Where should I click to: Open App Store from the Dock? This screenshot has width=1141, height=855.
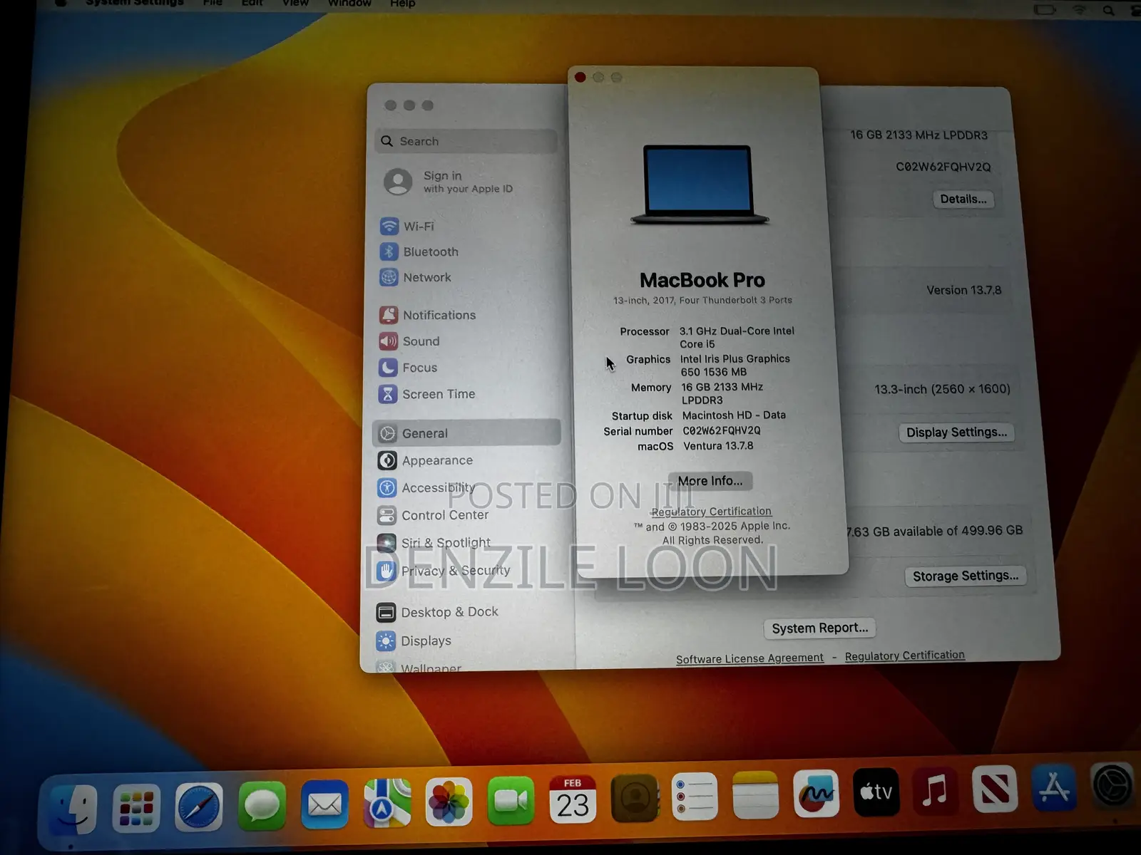[1054, 787]
